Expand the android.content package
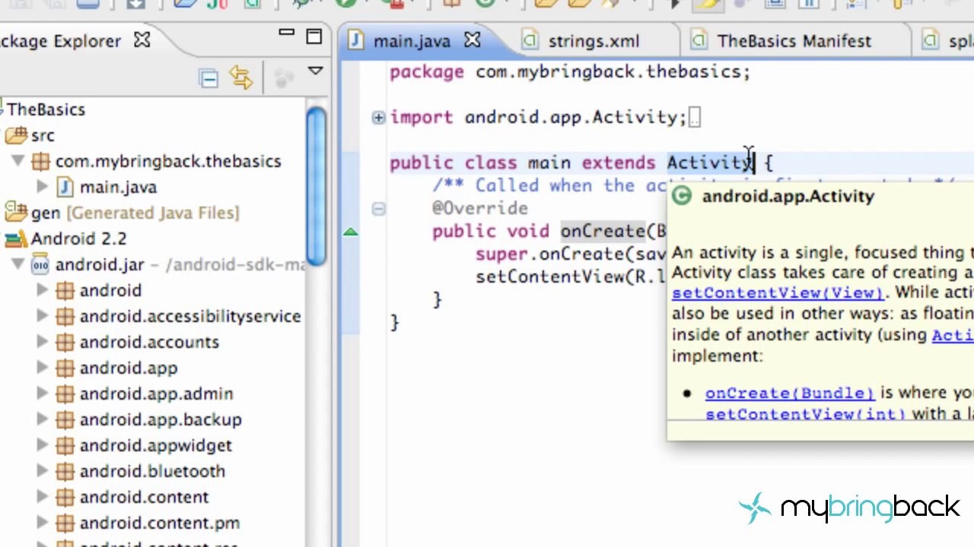This screenshot has width=974, height=547. pyautogui.click(x=42, y=497)
